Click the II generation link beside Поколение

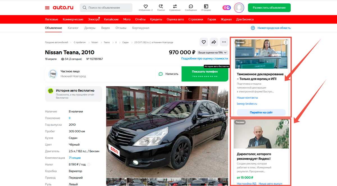pos(70,118)
